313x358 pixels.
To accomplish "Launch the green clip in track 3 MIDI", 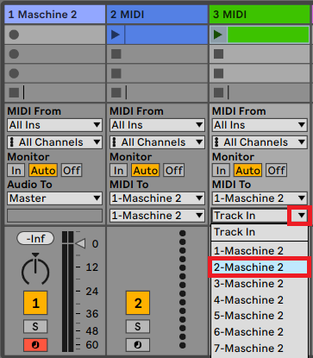I will pos(218,35).
